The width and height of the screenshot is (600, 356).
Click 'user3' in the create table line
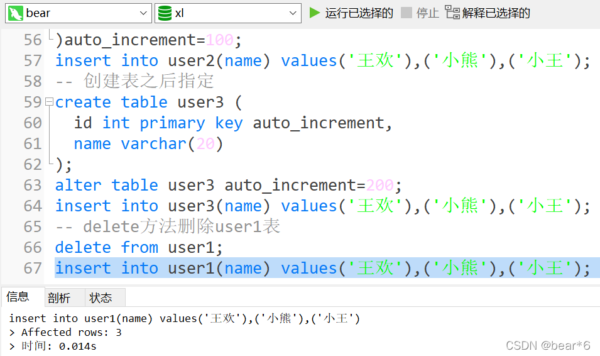point(200,103)
